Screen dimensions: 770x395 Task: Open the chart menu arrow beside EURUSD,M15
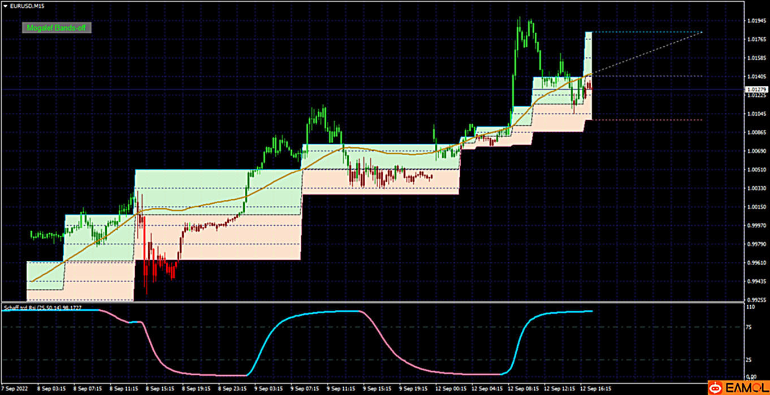6,6
